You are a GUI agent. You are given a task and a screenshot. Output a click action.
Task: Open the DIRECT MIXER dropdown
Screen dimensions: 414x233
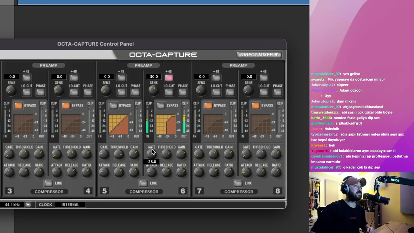(x=259, y=55)
